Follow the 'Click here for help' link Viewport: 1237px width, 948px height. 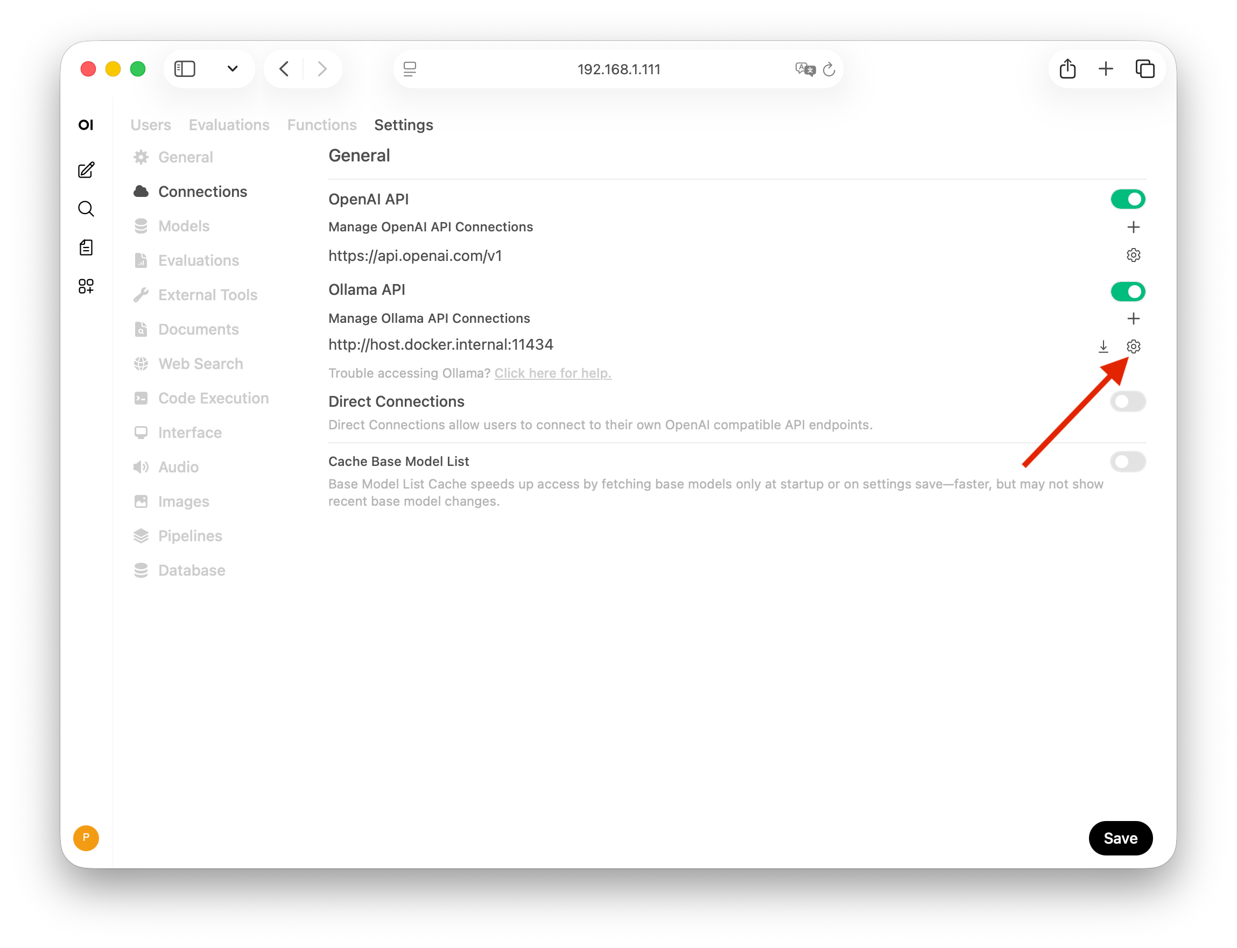[x=552, y=373]
